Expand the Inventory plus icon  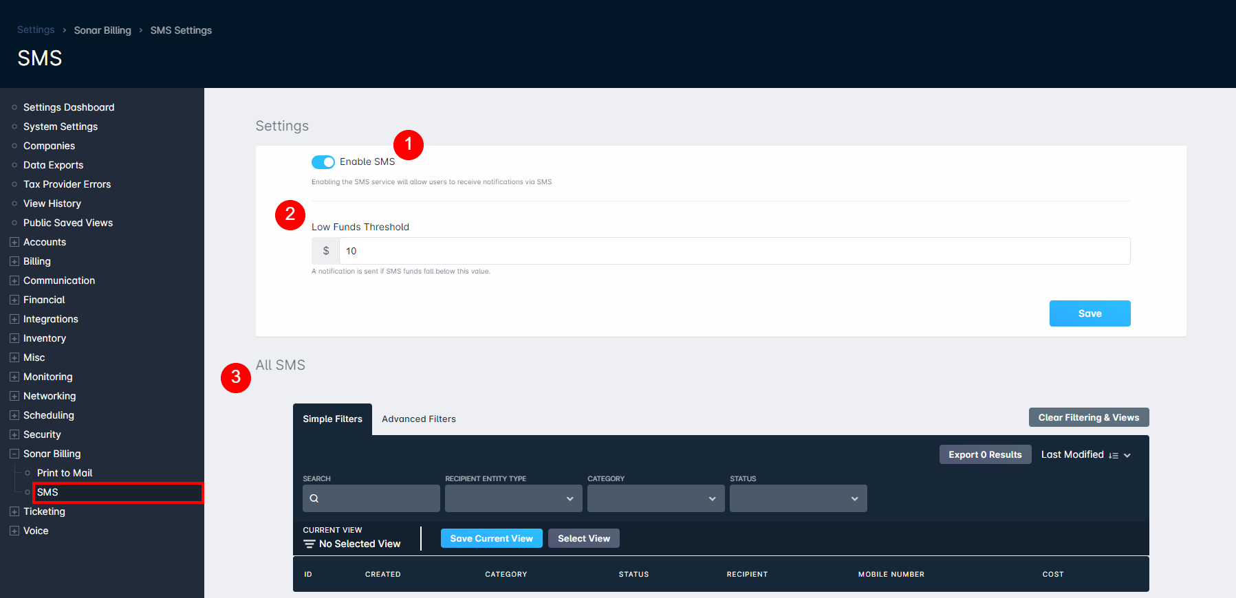14,338
